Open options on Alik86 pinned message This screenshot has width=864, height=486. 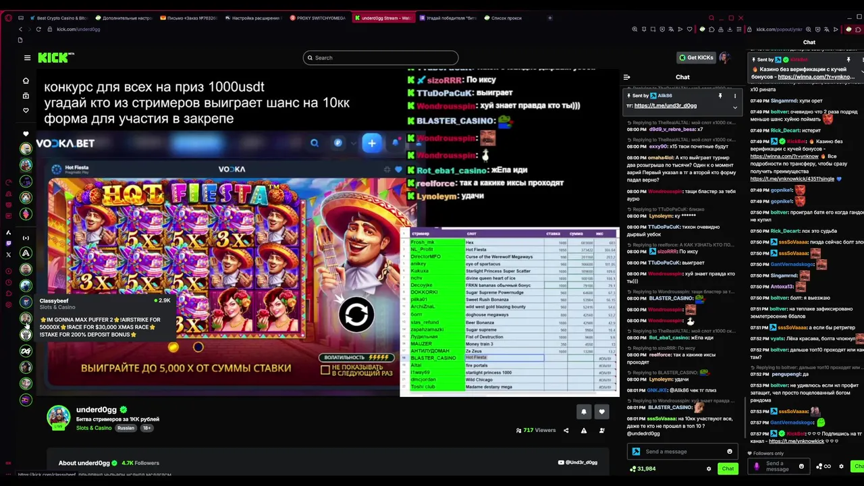[735, 96]
